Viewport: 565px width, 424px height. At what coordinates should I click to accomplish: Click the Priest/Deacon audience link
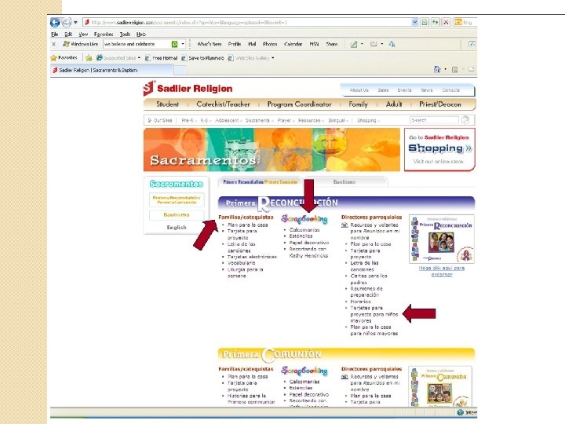point(440,104)
